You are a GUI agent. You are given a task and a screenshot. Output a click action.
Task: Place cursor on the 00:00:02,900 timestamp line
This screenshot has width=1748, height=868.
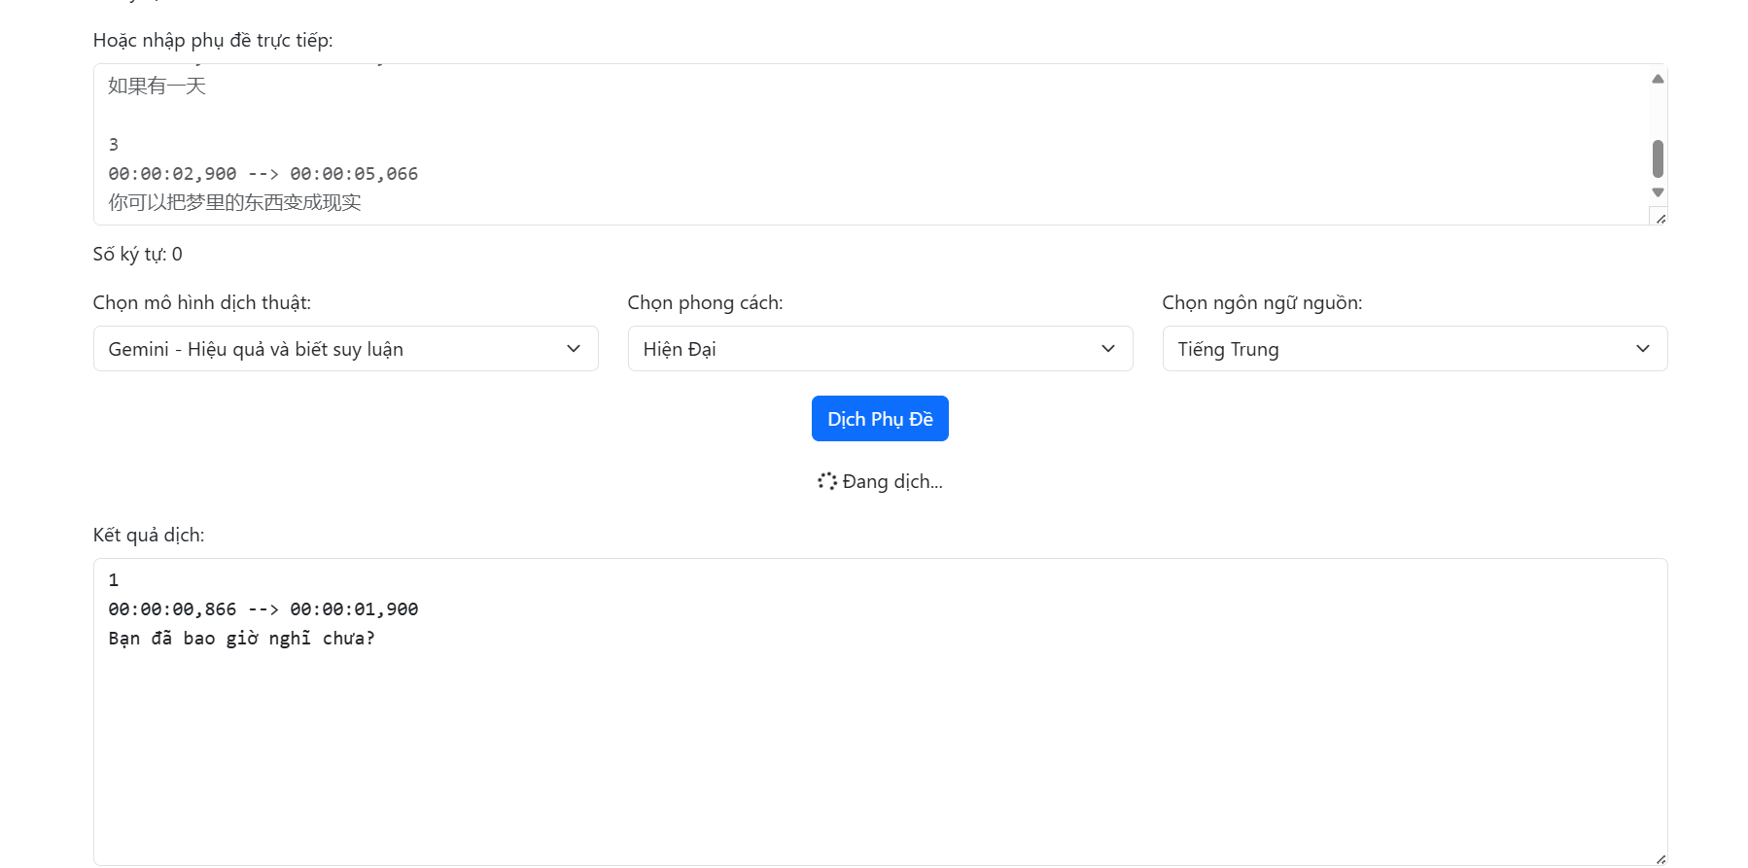click(262, 174)
